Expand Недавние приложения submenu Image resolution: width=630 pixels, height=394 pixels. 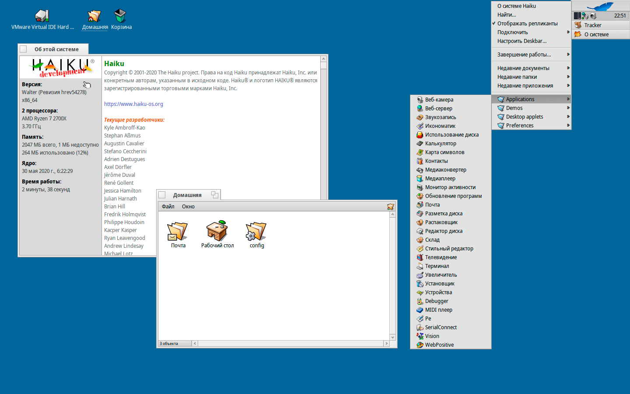tap(531, 86)
